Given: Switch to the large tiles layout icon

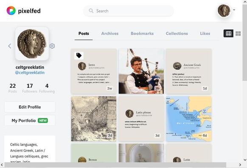Looking at the screenshot, I should click(x=238, y=34).
